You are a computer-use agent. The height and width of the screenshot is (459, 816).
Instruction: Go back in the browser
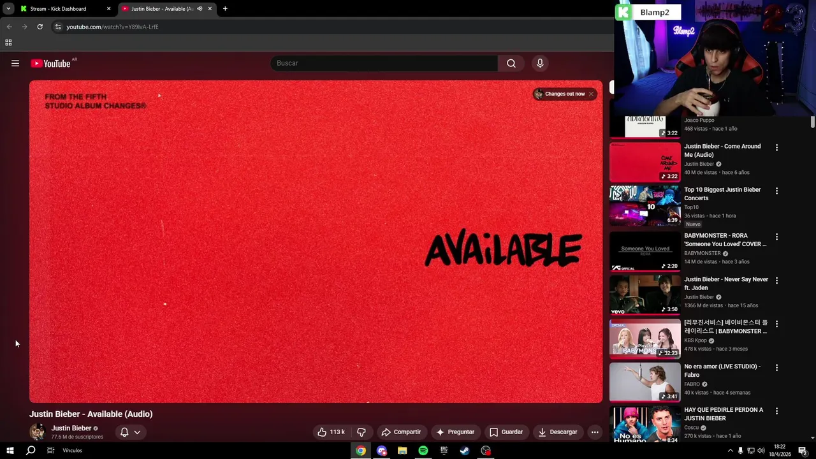click(x=9, y=27)
